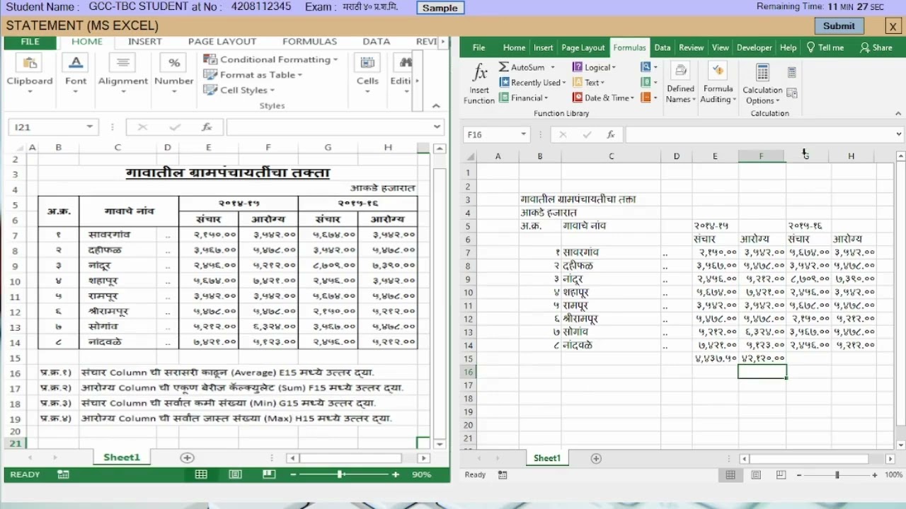Click the Sample button
Image resolution: width=906 pixels, height=509 pixels.
point(440,8)
